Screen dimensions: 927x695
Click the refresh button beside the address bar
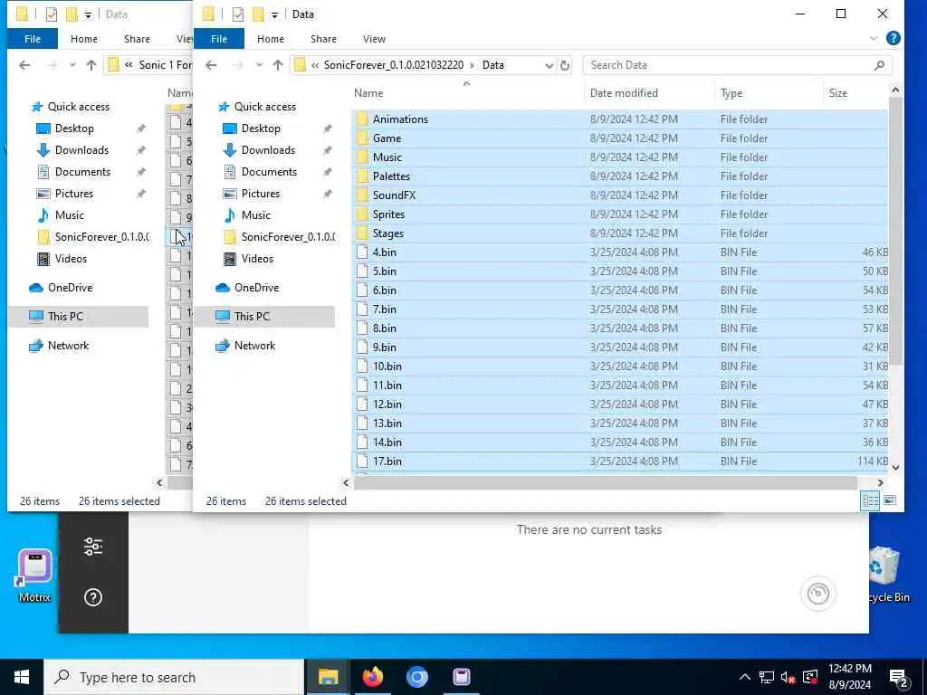pyautogui.click(x=565, y=65)
